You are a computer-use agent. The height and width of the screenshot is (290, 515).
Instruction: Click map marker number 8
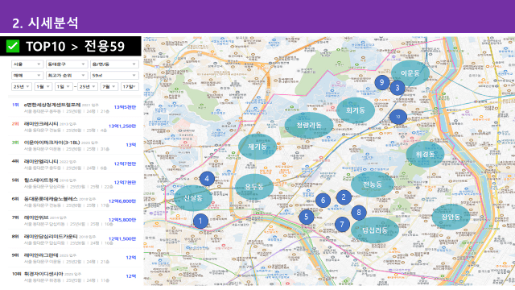point(359,213)
